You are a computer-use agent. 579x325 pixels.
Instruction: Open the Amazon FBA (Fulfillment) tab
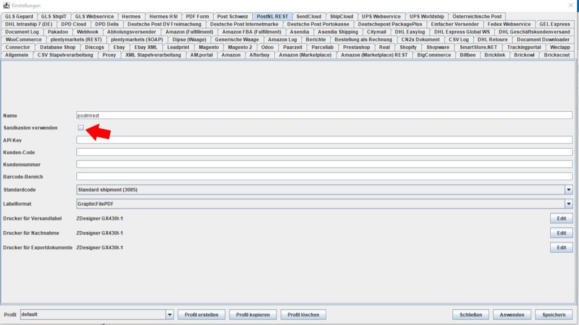(x=252, y=32)
